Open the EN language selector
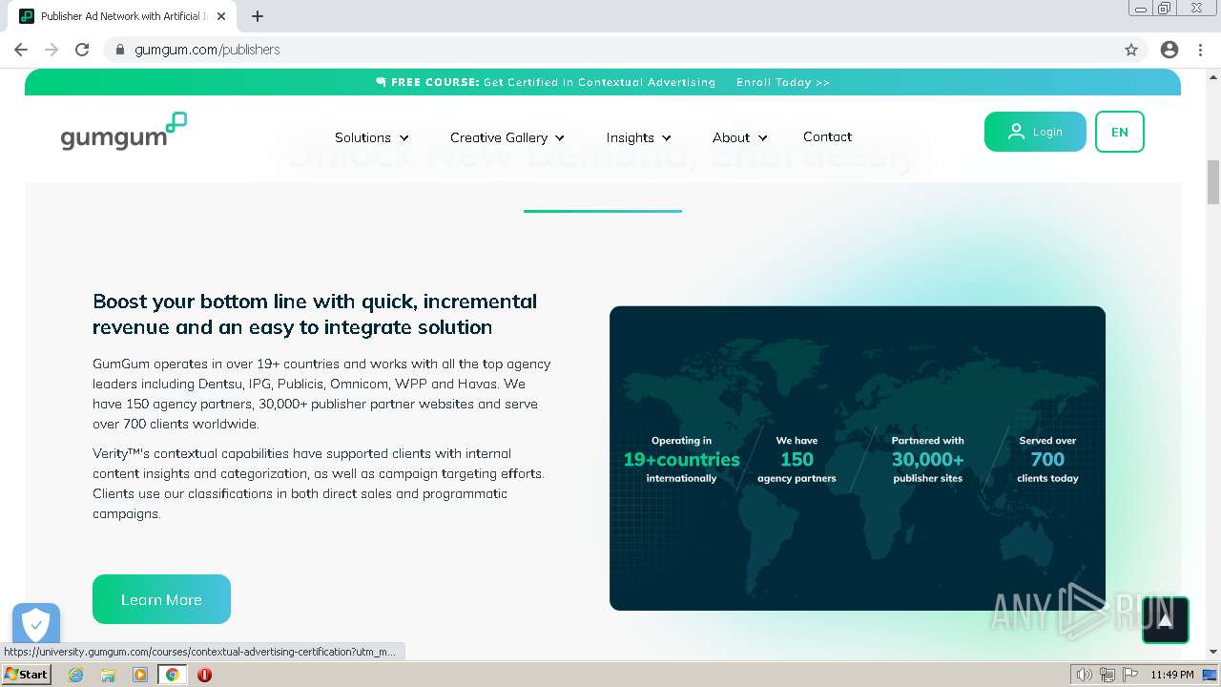Screen dimensions: 1221x687 [x=1120, y=132]
